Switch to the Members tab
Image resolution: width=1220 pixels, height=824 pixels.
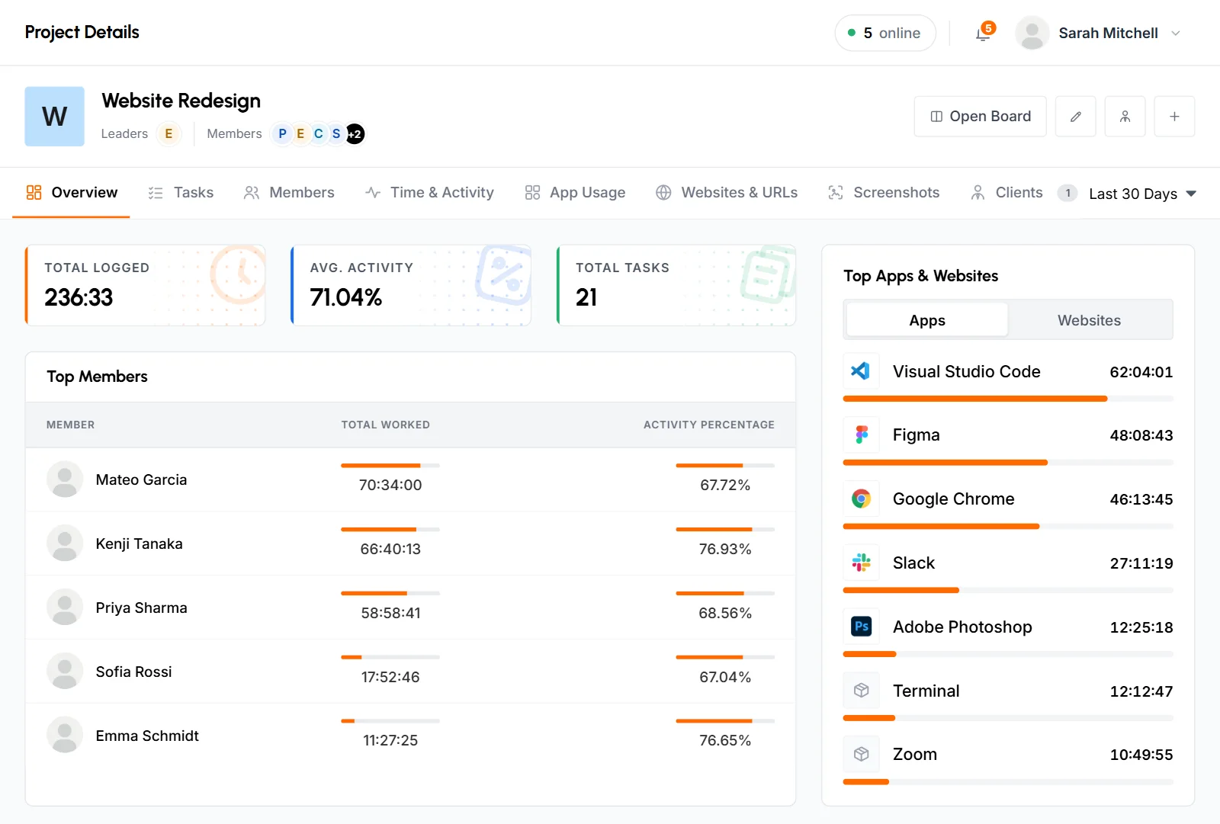(289, 193)
